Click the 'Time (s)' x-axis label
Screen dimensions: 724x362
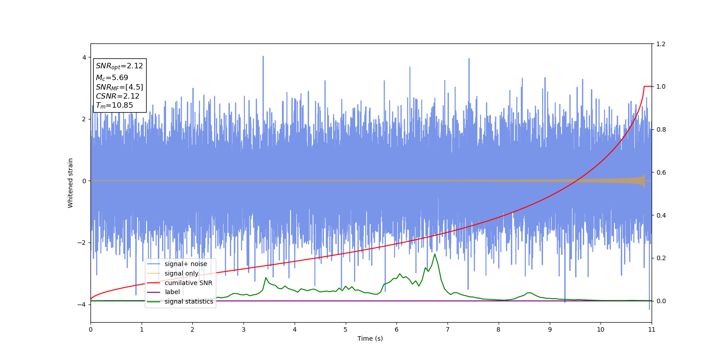(x=370, y=338)
